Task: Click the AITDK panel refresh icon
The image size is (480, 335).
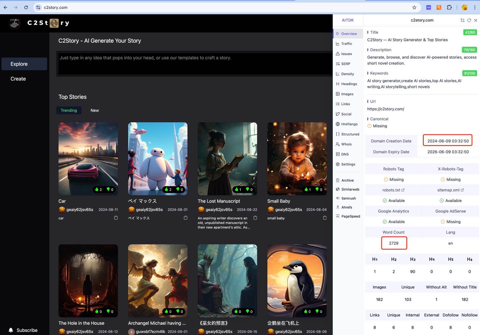Action: pyautogui.click(x=469, y=20)
